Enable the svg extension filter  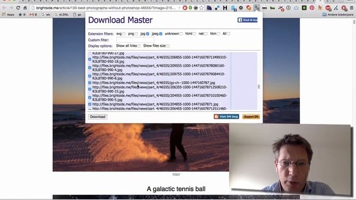(x=124, y=34)
